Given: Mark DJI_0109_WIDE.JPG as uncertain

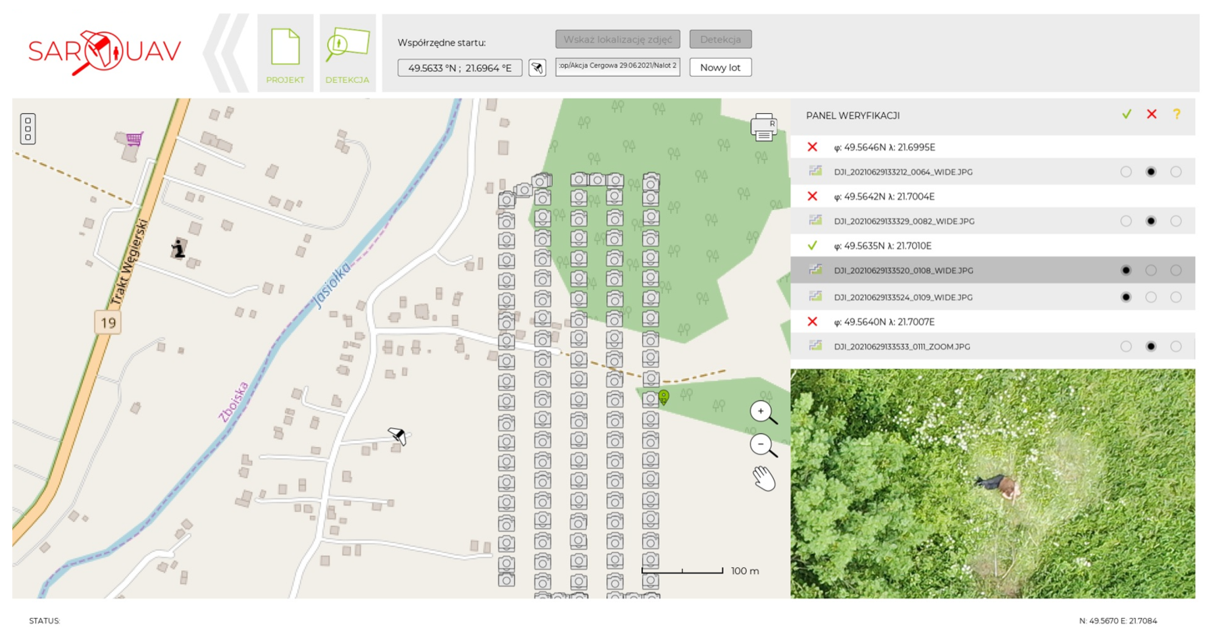Looking at the screenshot, I should pyautogui.click(x=1175, y=297).
